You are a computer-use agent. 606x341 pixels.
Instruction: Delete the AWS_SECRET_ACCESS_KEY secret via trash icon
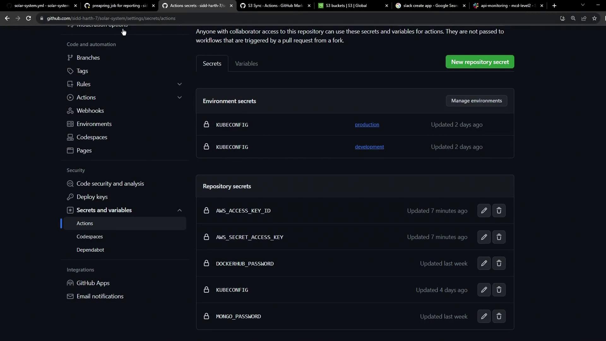(499, 237)
